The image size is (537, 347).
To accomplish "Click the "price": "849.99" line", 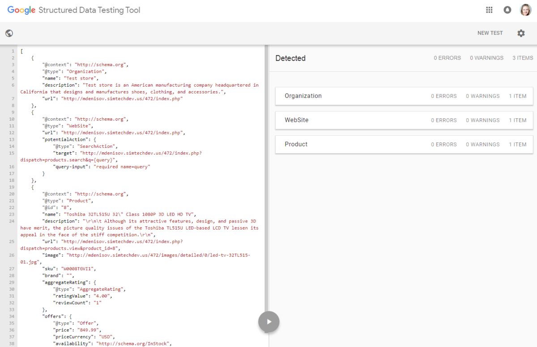I will (77, 330).
